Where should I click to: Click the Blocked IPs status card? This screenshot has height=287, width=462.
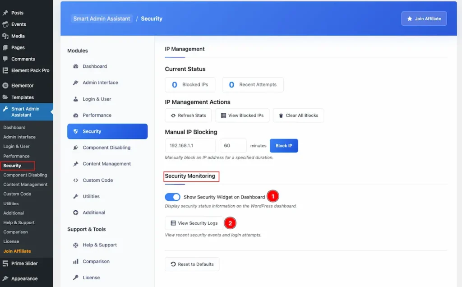tap(190, 85)
